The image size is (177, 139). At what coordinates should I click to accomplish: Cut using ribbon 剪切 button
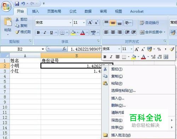[22, 19]
